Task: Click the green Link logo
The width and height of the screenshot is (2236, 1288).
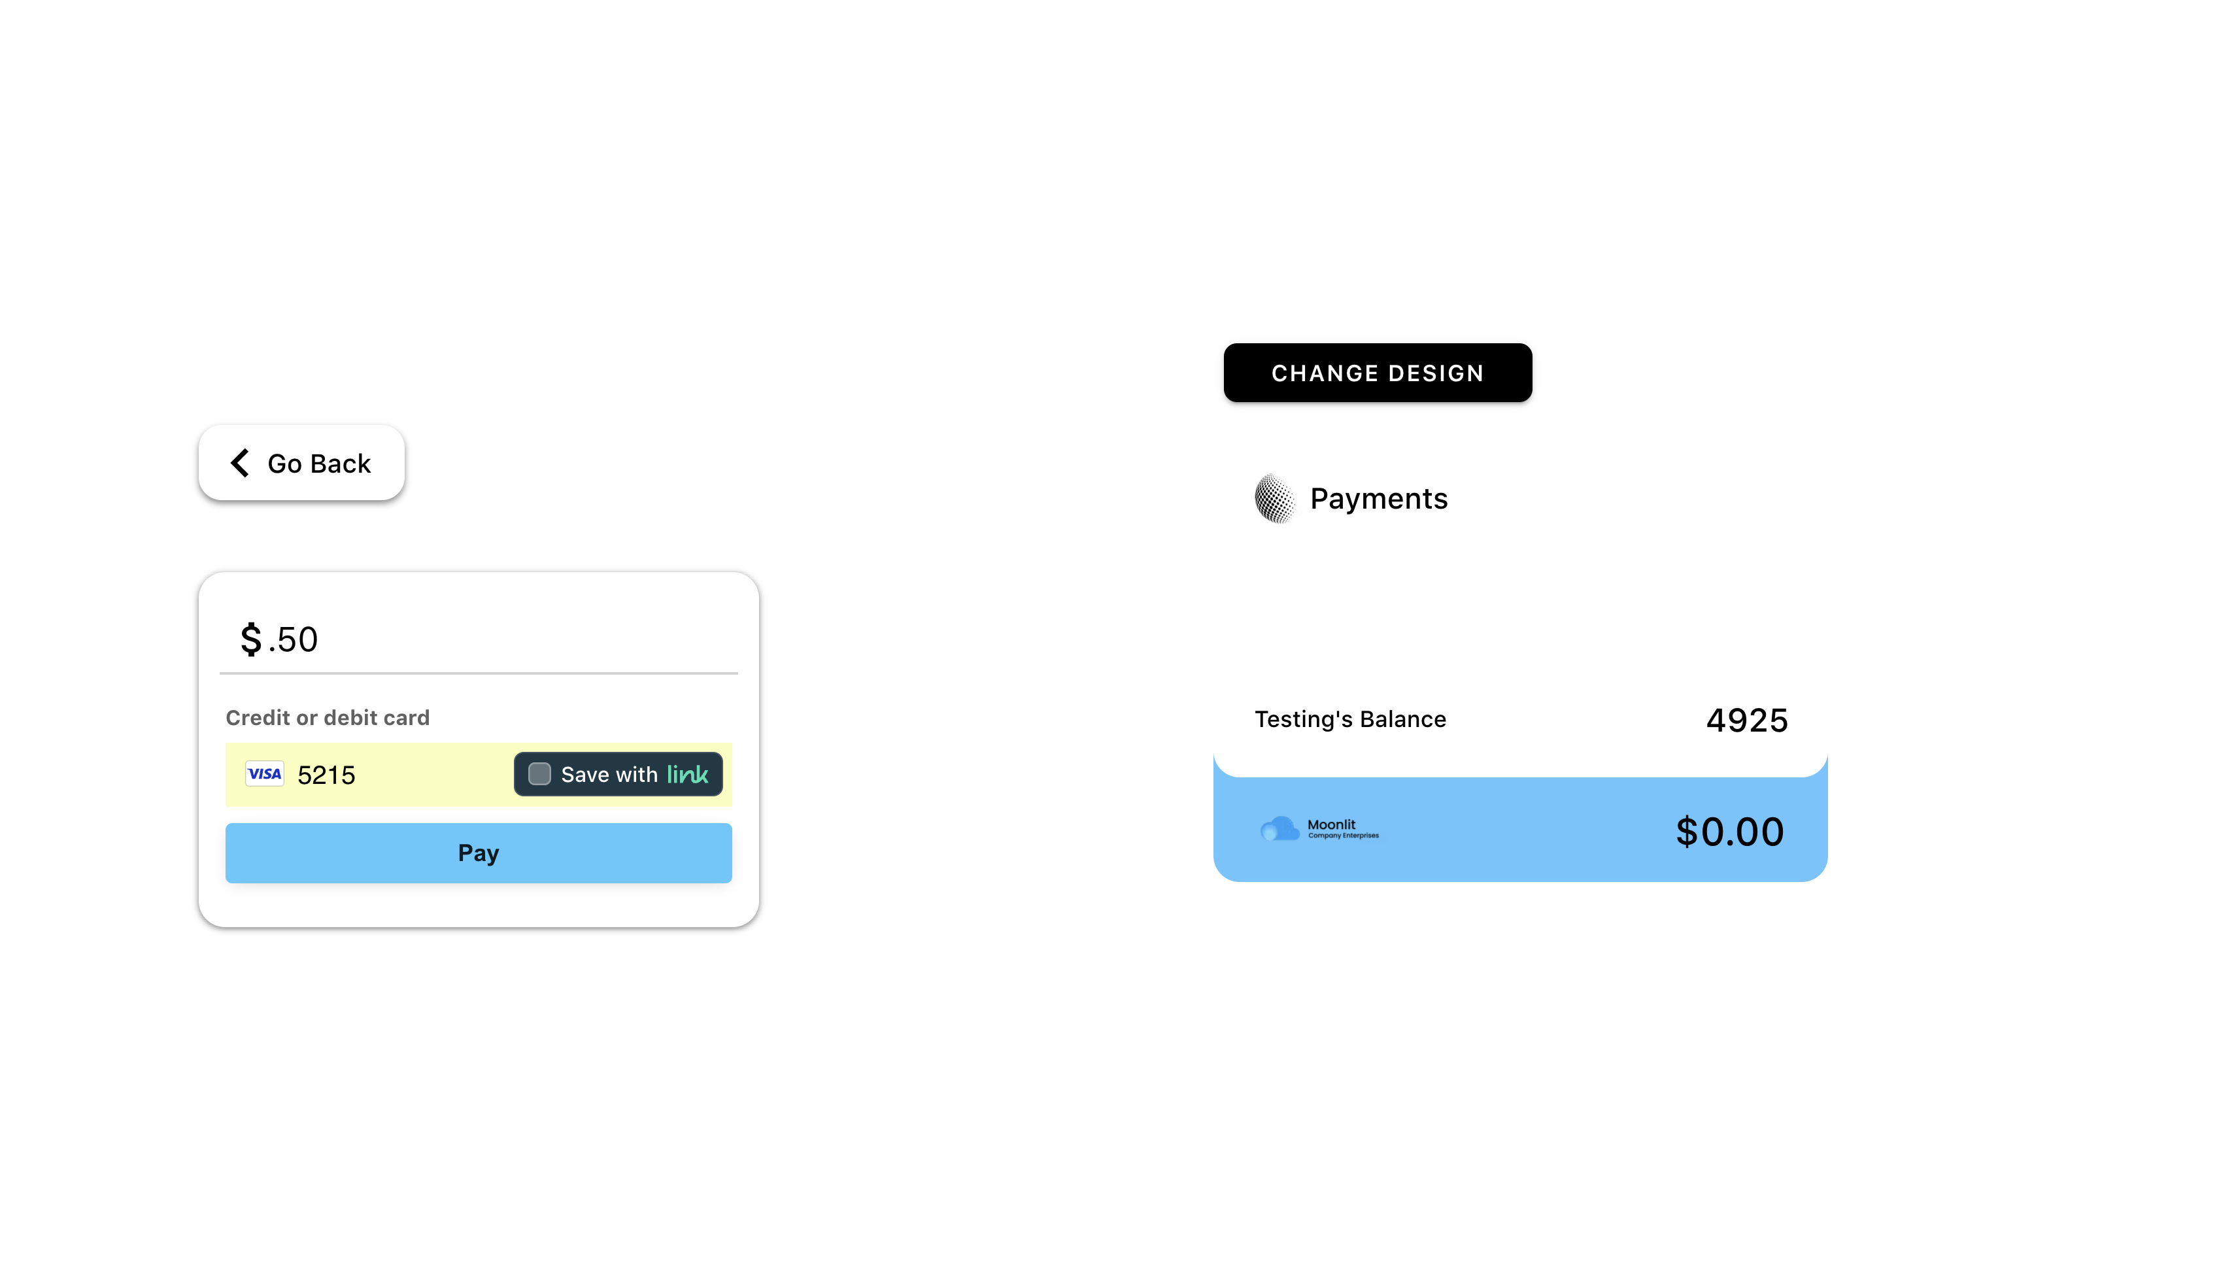Action: (x=687, y=774)
